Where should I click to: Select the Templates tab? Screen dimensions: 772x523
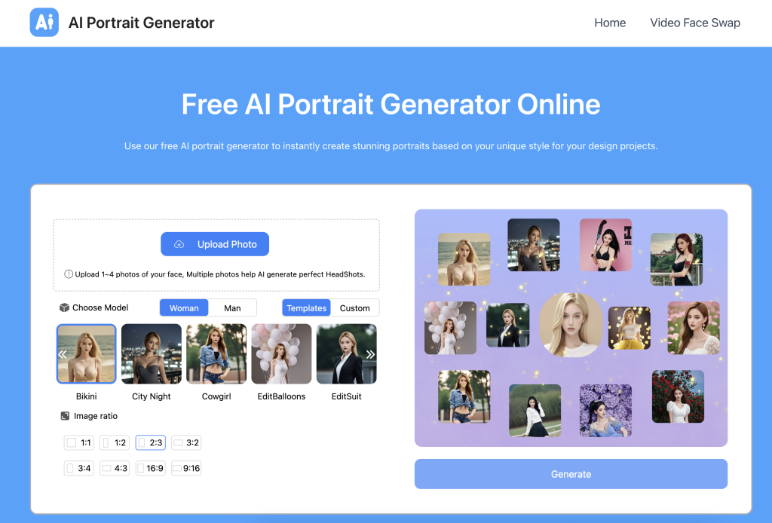tap(306, 308)
